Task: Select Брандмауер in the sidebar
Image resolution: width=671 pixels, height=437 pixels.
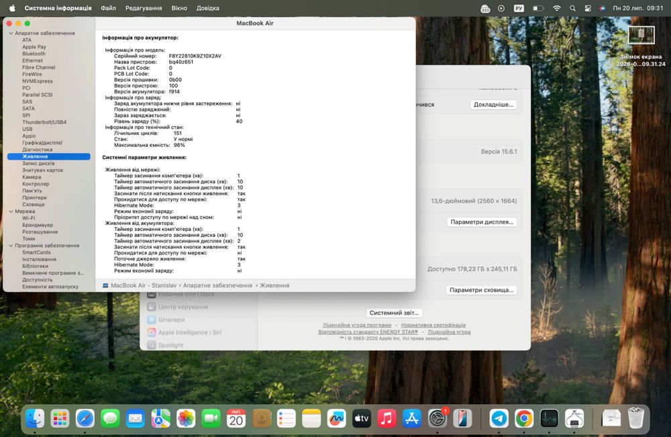Action: coord(38,225)
